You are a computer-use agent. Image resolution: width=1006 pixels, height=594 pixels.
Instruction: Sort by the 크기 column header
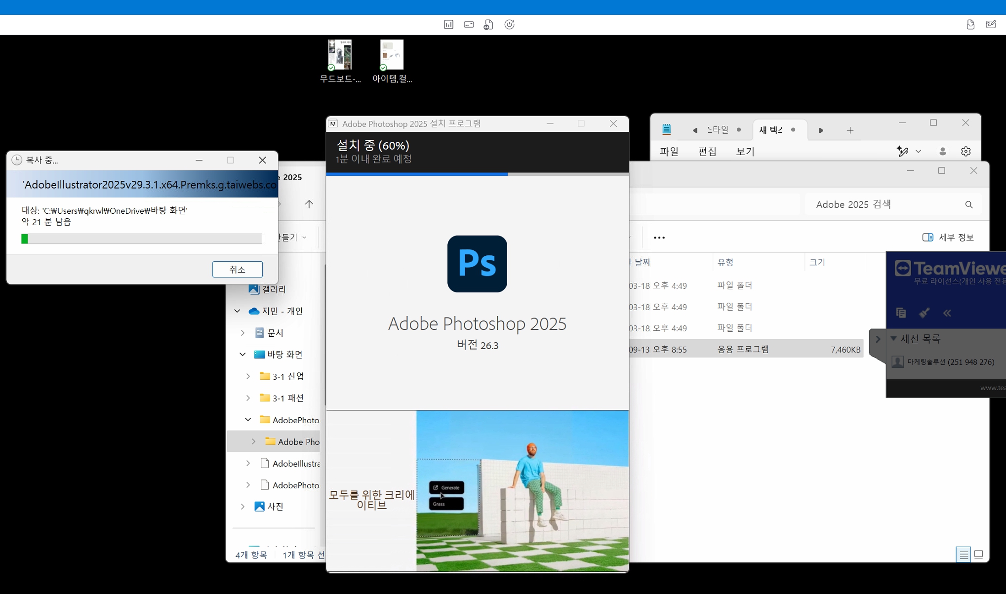coord(817,262)
